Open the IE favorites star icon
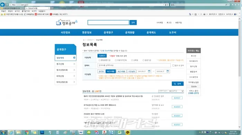The width and height of the screenshot is (242, 135). [235, 5]
